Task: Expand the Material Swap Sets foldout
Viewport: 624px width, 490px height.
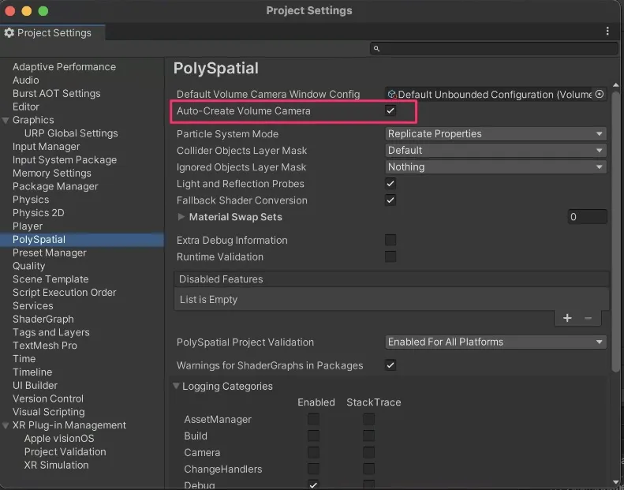Action: [181, 217]
